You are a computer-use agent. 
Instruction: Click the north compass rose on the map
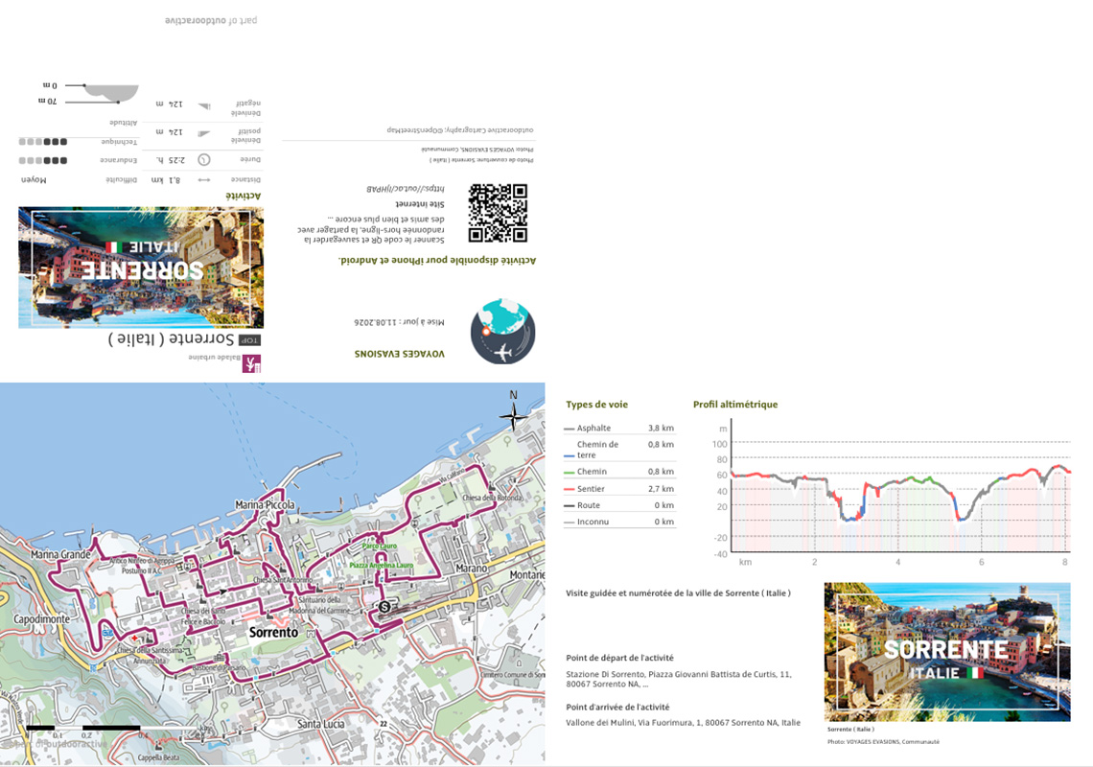pyautogui.click(x=513, y=416)
